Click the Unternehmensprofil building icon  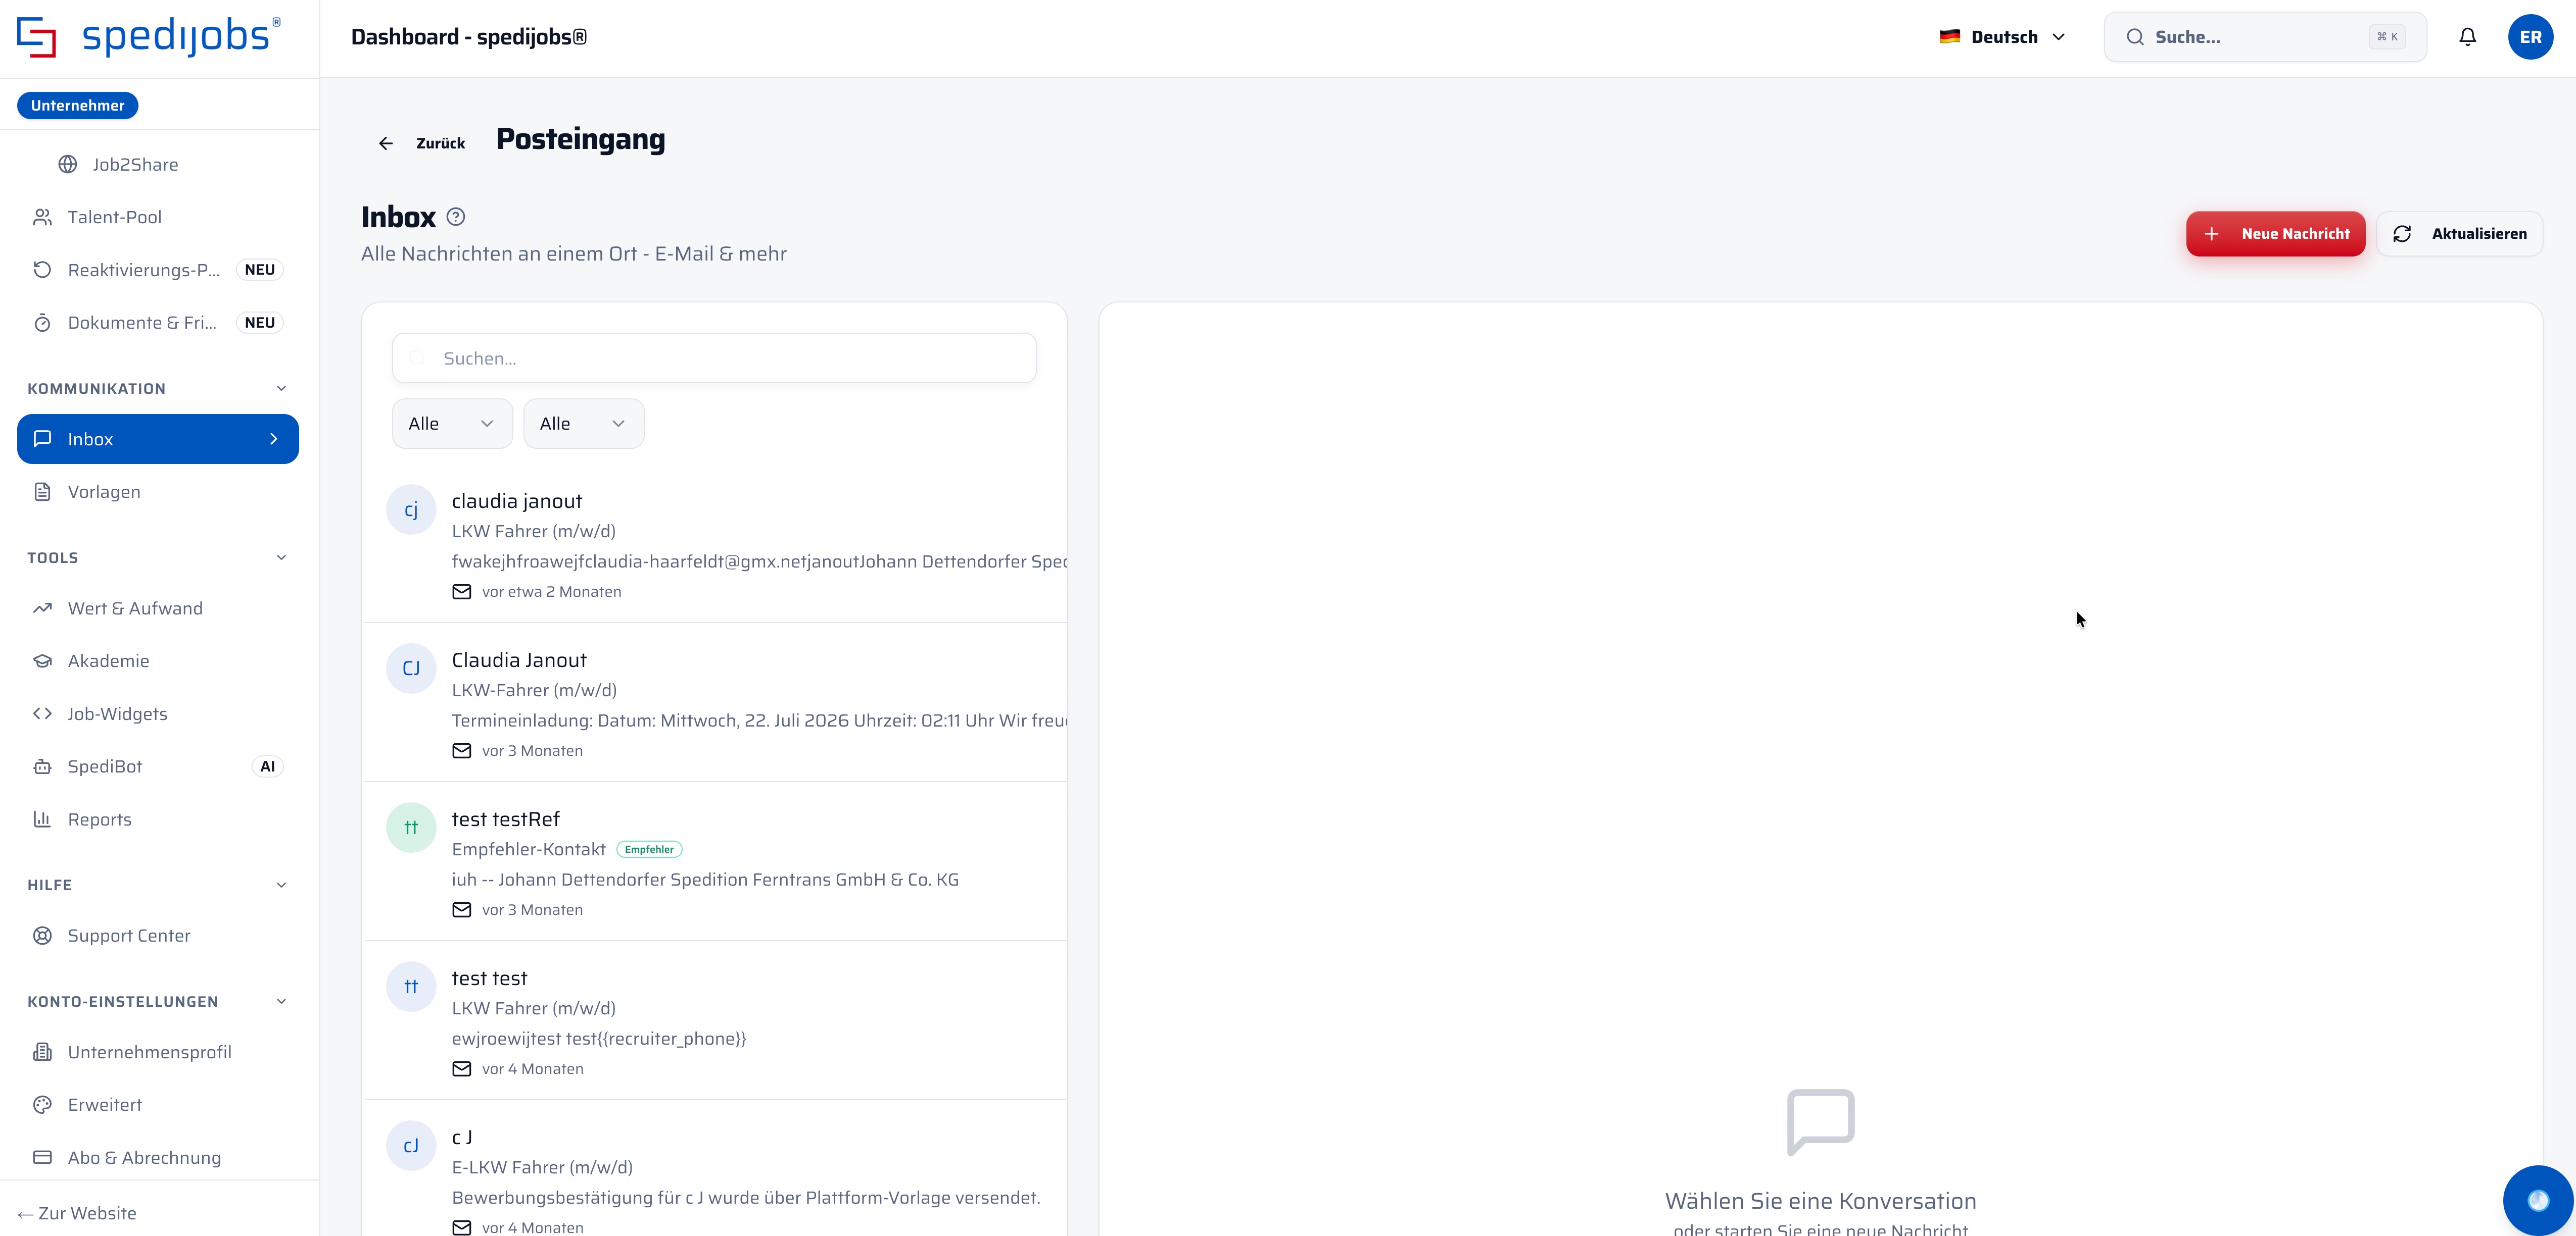click(42, 1052)
